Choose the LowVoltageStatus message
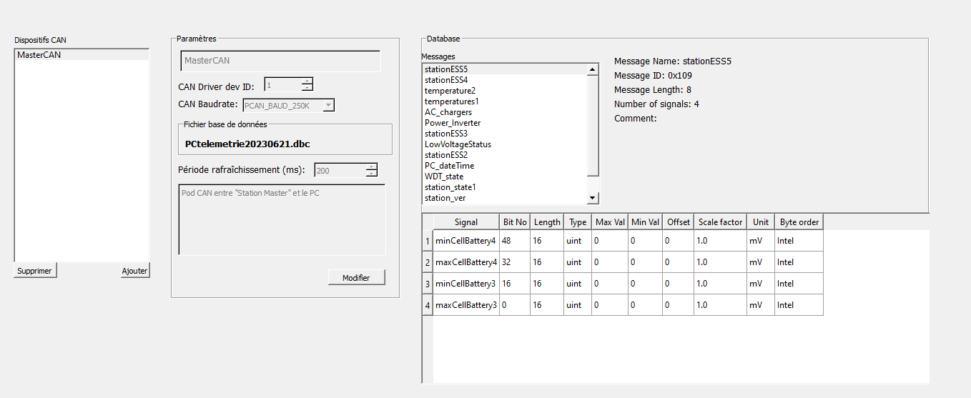This screenshot has height=398, width=971. [458, 144]
